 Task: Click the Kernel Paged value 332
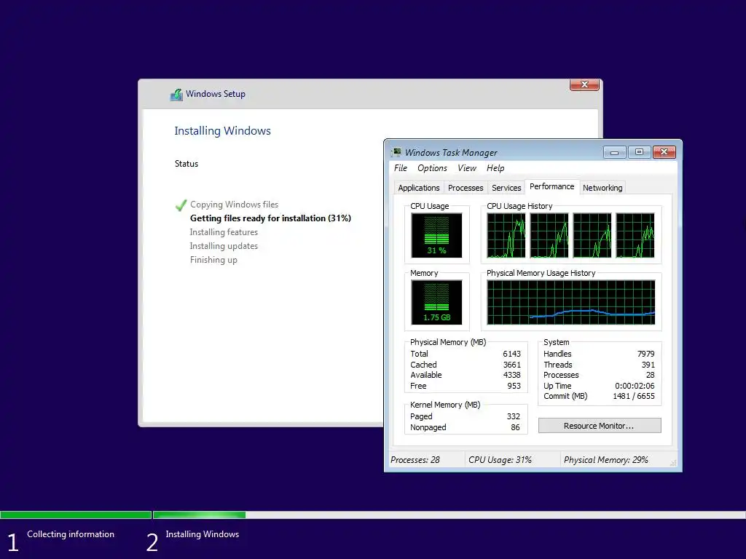(514, 416)
